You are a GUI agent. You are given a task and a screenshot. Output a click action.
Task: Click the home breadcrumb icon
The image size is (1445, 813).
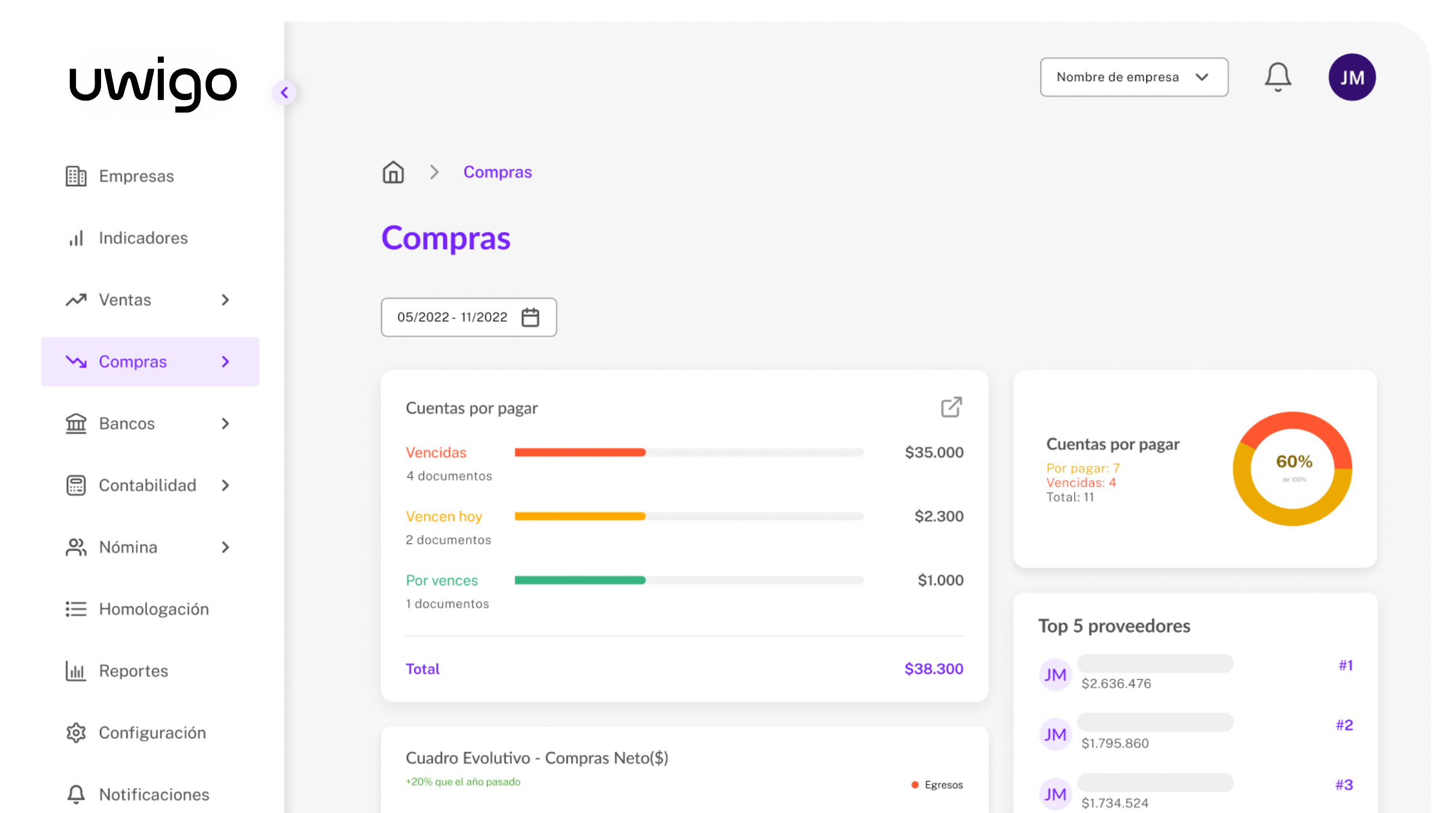tap(393, 172)
